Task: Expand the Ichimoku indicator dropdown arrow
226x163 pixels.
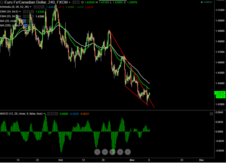Action: pos(30,7)
